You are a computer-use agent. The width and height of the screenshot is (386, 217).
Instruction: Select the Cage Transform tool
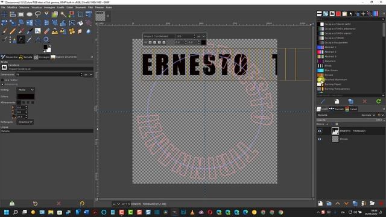tap(72, 23)
